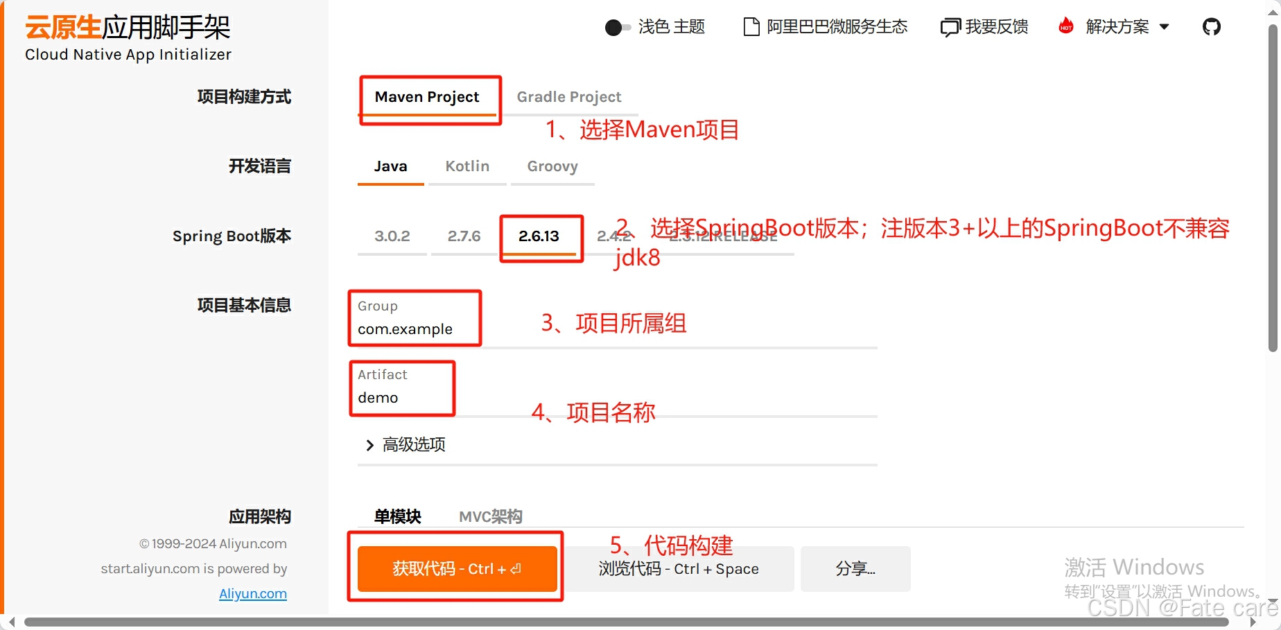Screen dimensions: 1281x630
Task: Click the 解决方案 dropdown arrow
Action: click(1165, 27)
